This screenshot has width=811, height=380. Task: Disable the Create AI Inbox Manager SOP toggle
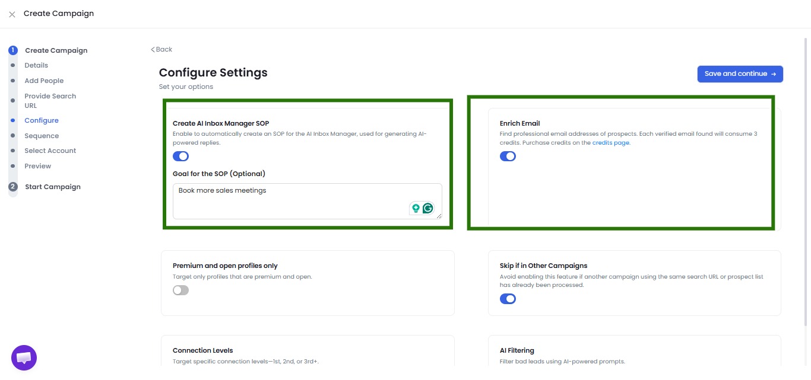tap(180, 156)
